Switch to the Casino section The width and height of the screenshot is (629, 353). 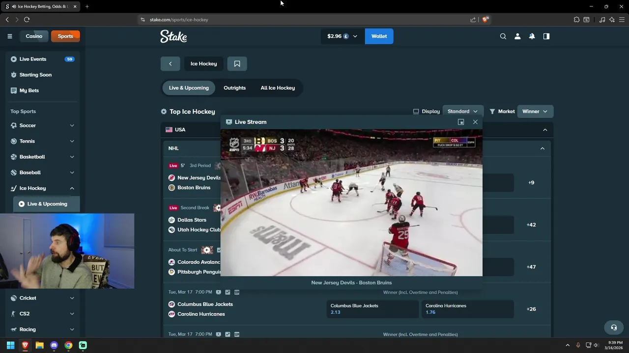[x=34, y=36]
